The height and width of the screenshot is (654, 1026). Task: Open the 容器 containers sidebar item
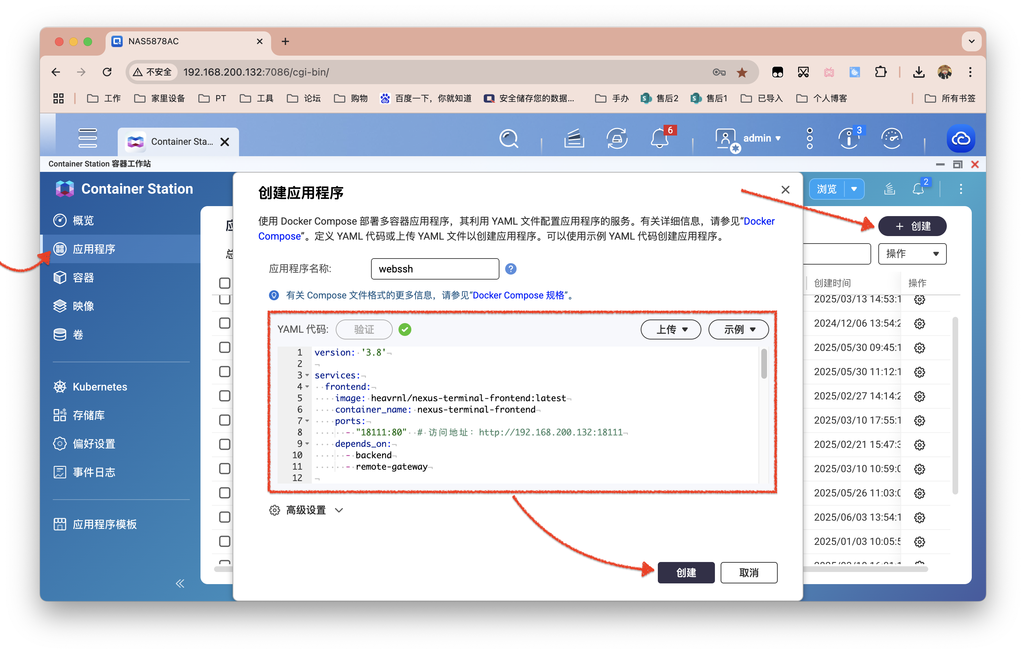83,277
